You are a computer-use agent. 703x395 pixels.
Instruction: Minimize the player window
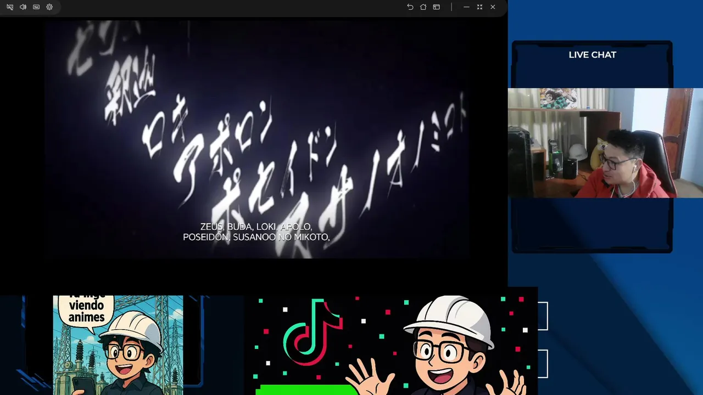466,7
